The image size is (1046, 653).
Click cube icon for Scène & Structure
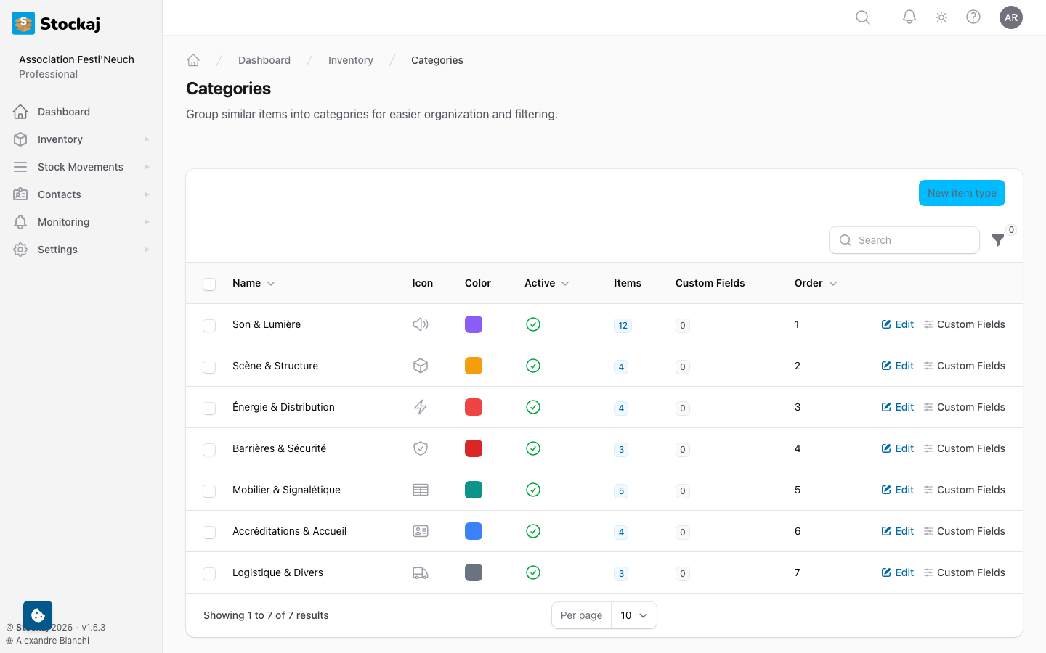tap(421, 366)
